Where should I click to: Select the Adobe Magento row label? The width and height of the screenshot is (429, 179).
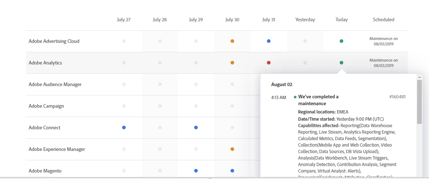point(45,171)
